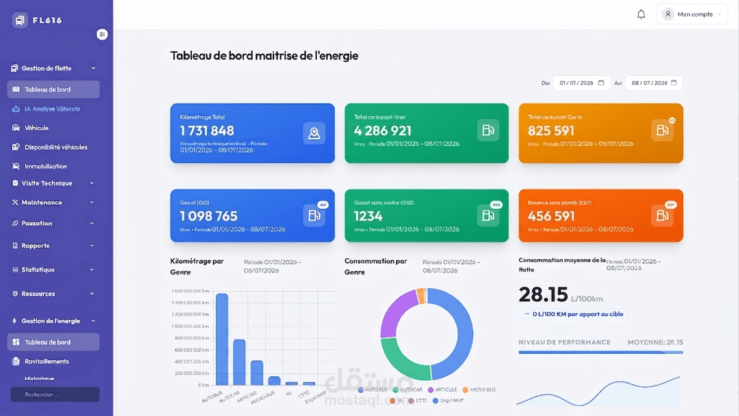Click the ARTICULE bar in the bar chart
Viewport: 739px width, 416px height.
[257, 373]
